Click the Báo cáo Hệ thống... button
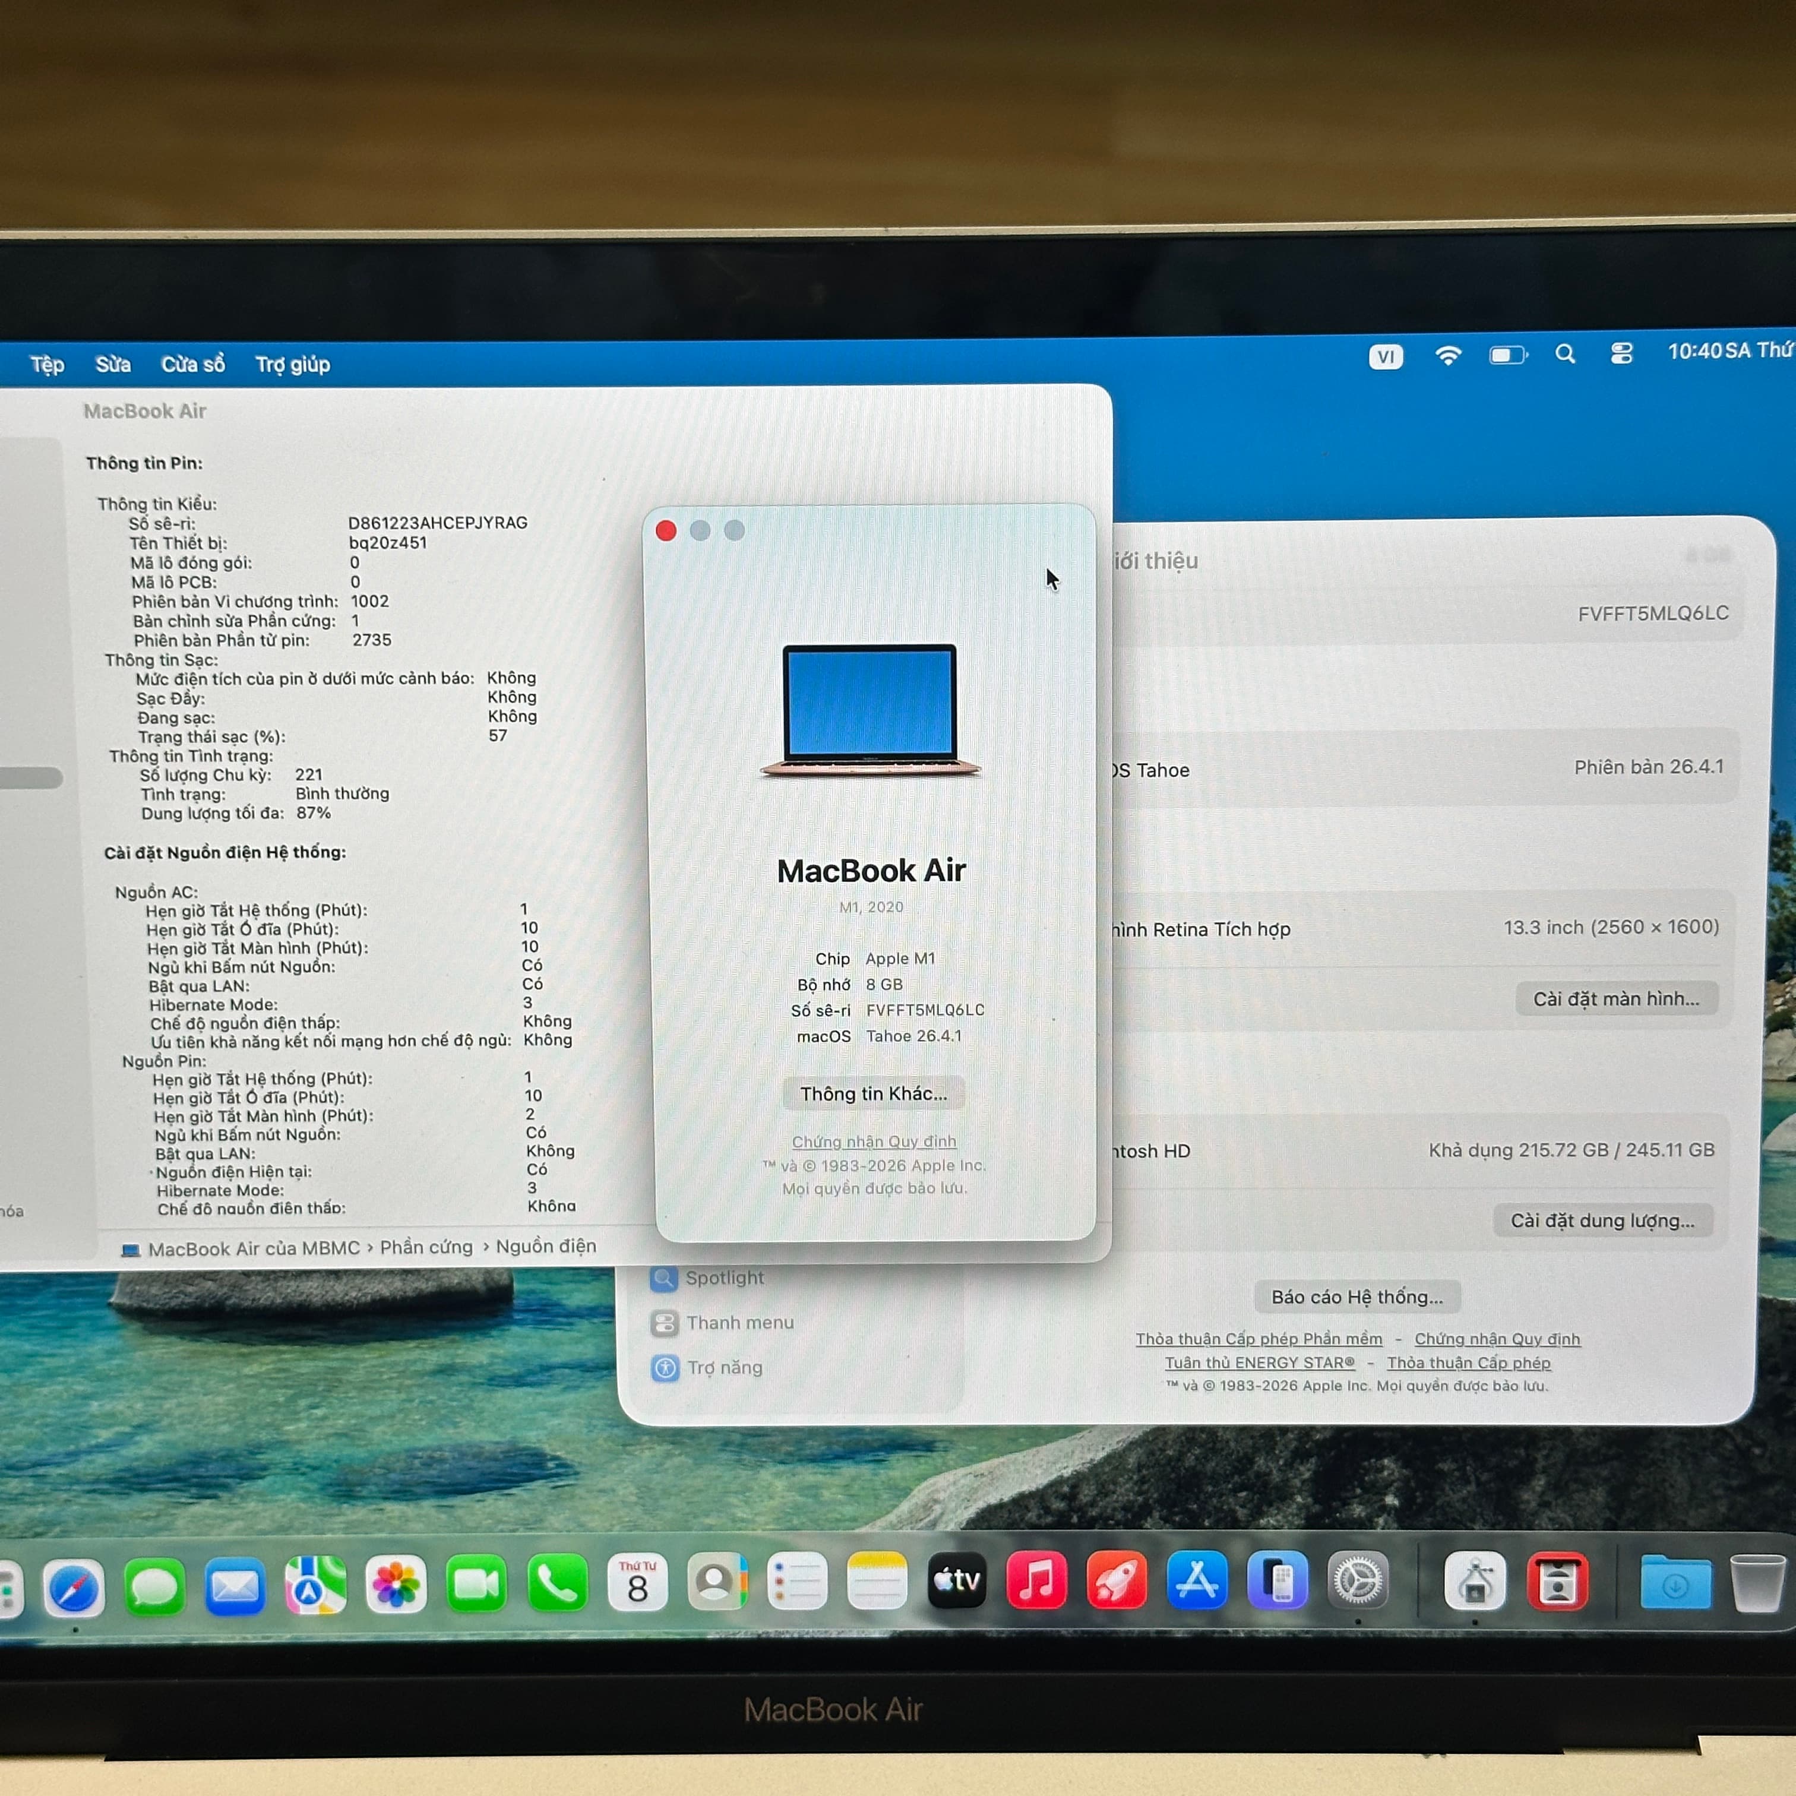1796x1796 pixels. pyautogui.click(x=1357, y=1297)
